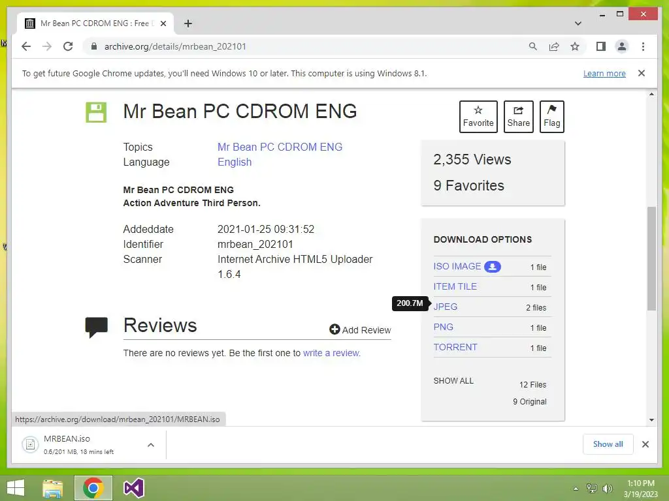Click the address bar URL
The image size is (669, 501).
coord(175,46)
